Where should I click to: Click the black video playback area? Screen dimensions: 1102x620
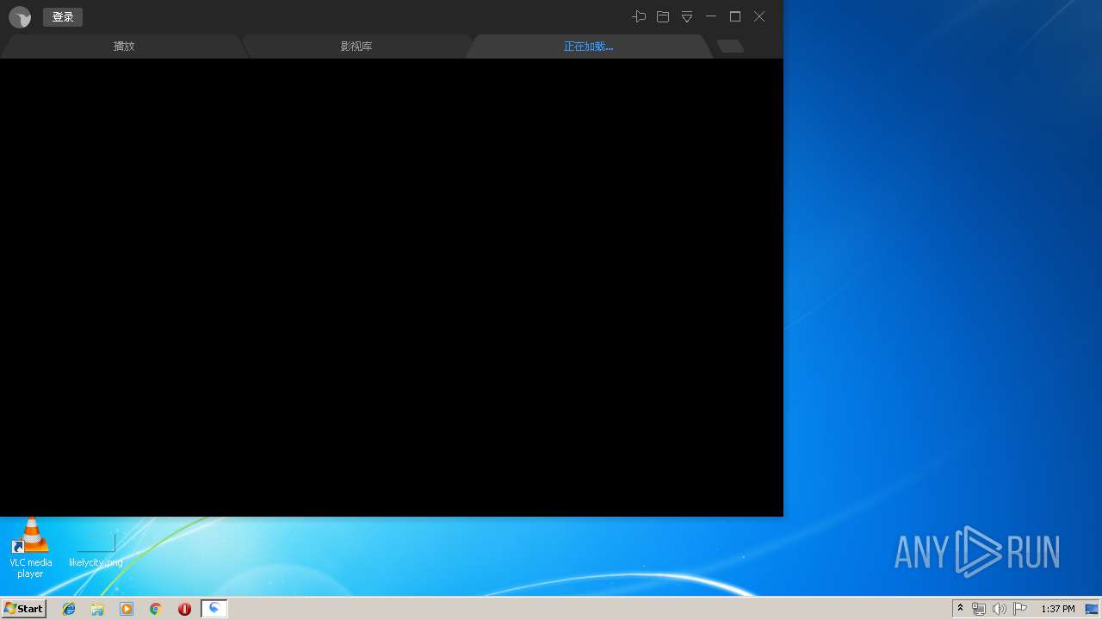pos(392,288)
